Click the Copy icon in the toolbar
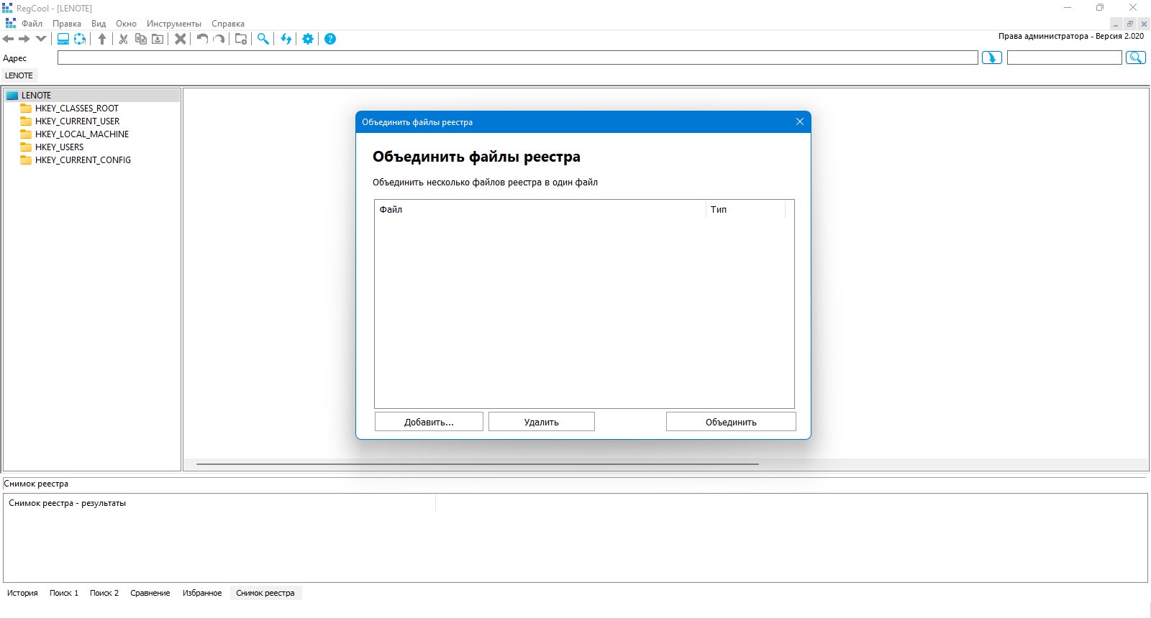Screen dimensions: 1151x618 tap(141, 39)
